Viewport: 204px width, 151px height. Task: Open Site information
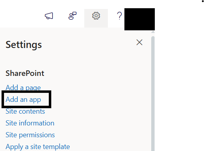click(x=30, y=123)
